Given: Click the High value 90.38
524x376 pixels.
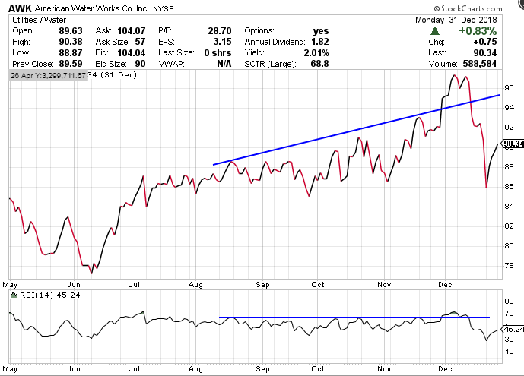Looking at the screenshot, I should click(71, 42).
